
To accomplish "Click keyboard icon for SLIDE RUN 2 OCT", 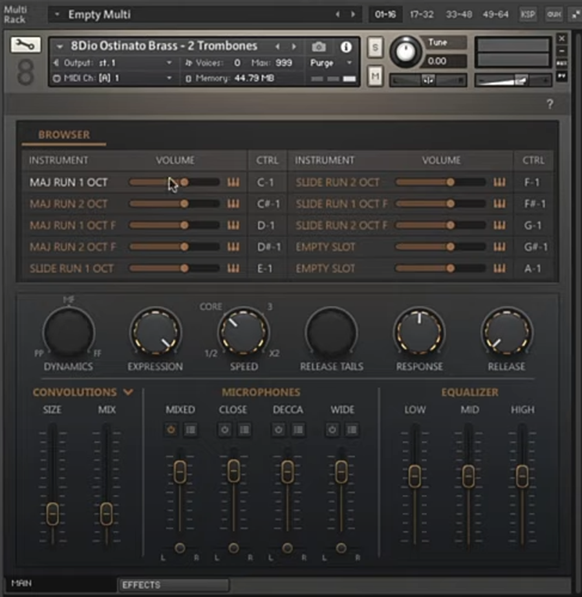I will pos(499,183).
